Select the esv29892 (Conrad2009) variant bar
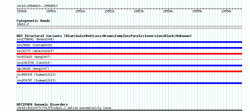This screenshot has width=250, height=112. (x=129, y=48)
